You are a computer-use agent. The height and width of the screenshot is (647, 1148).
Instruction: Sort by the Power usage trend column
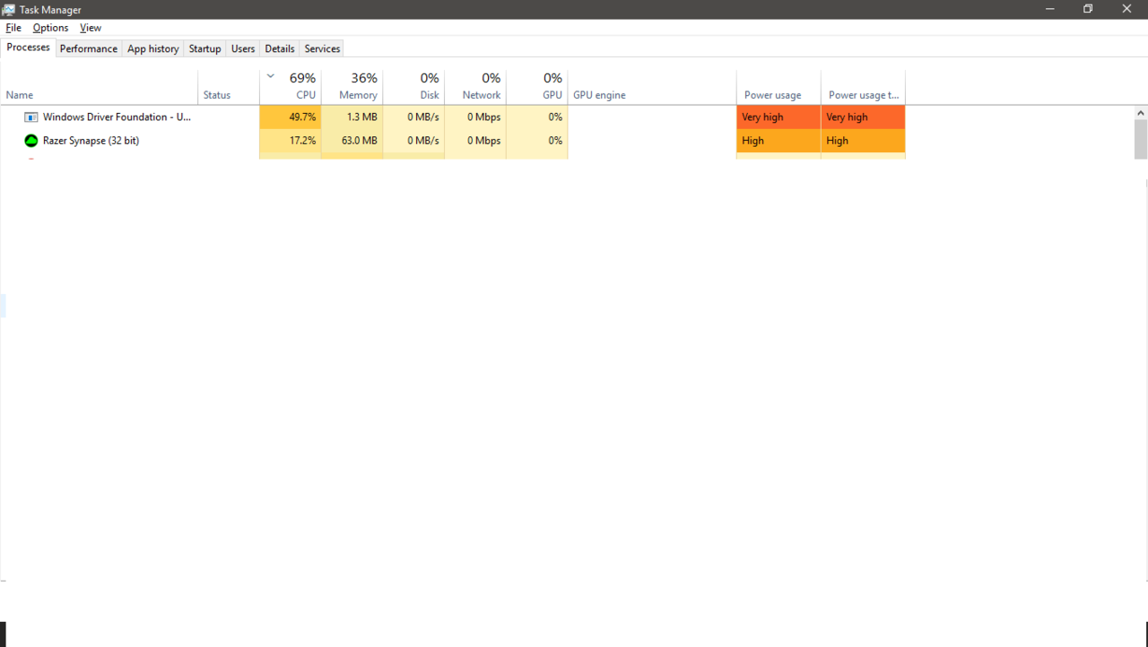tap(863, 87)
